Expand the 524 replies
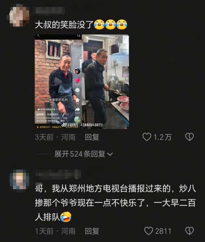The image size is (205, 242). [x=80, y=154]
